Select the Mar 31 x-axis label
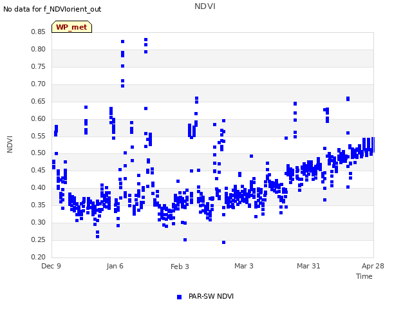 pyautogui.click(x=308, y=266)
